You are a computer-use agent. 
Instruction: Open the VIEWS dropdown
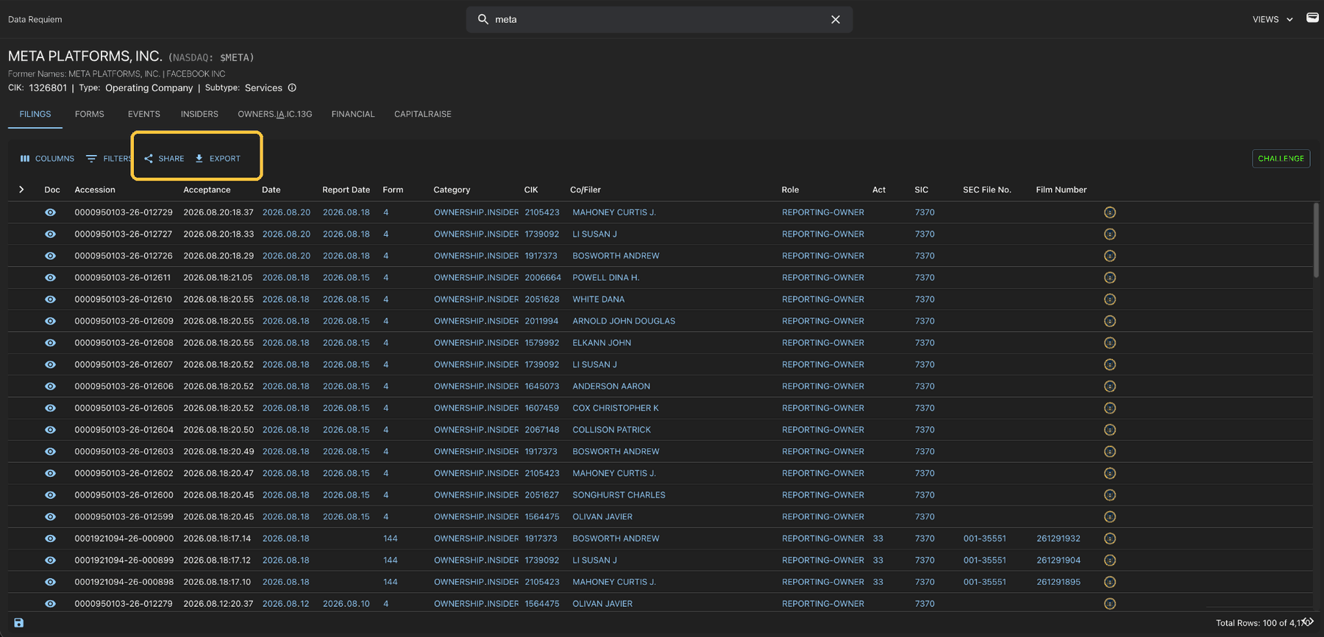coord(1273,19)
